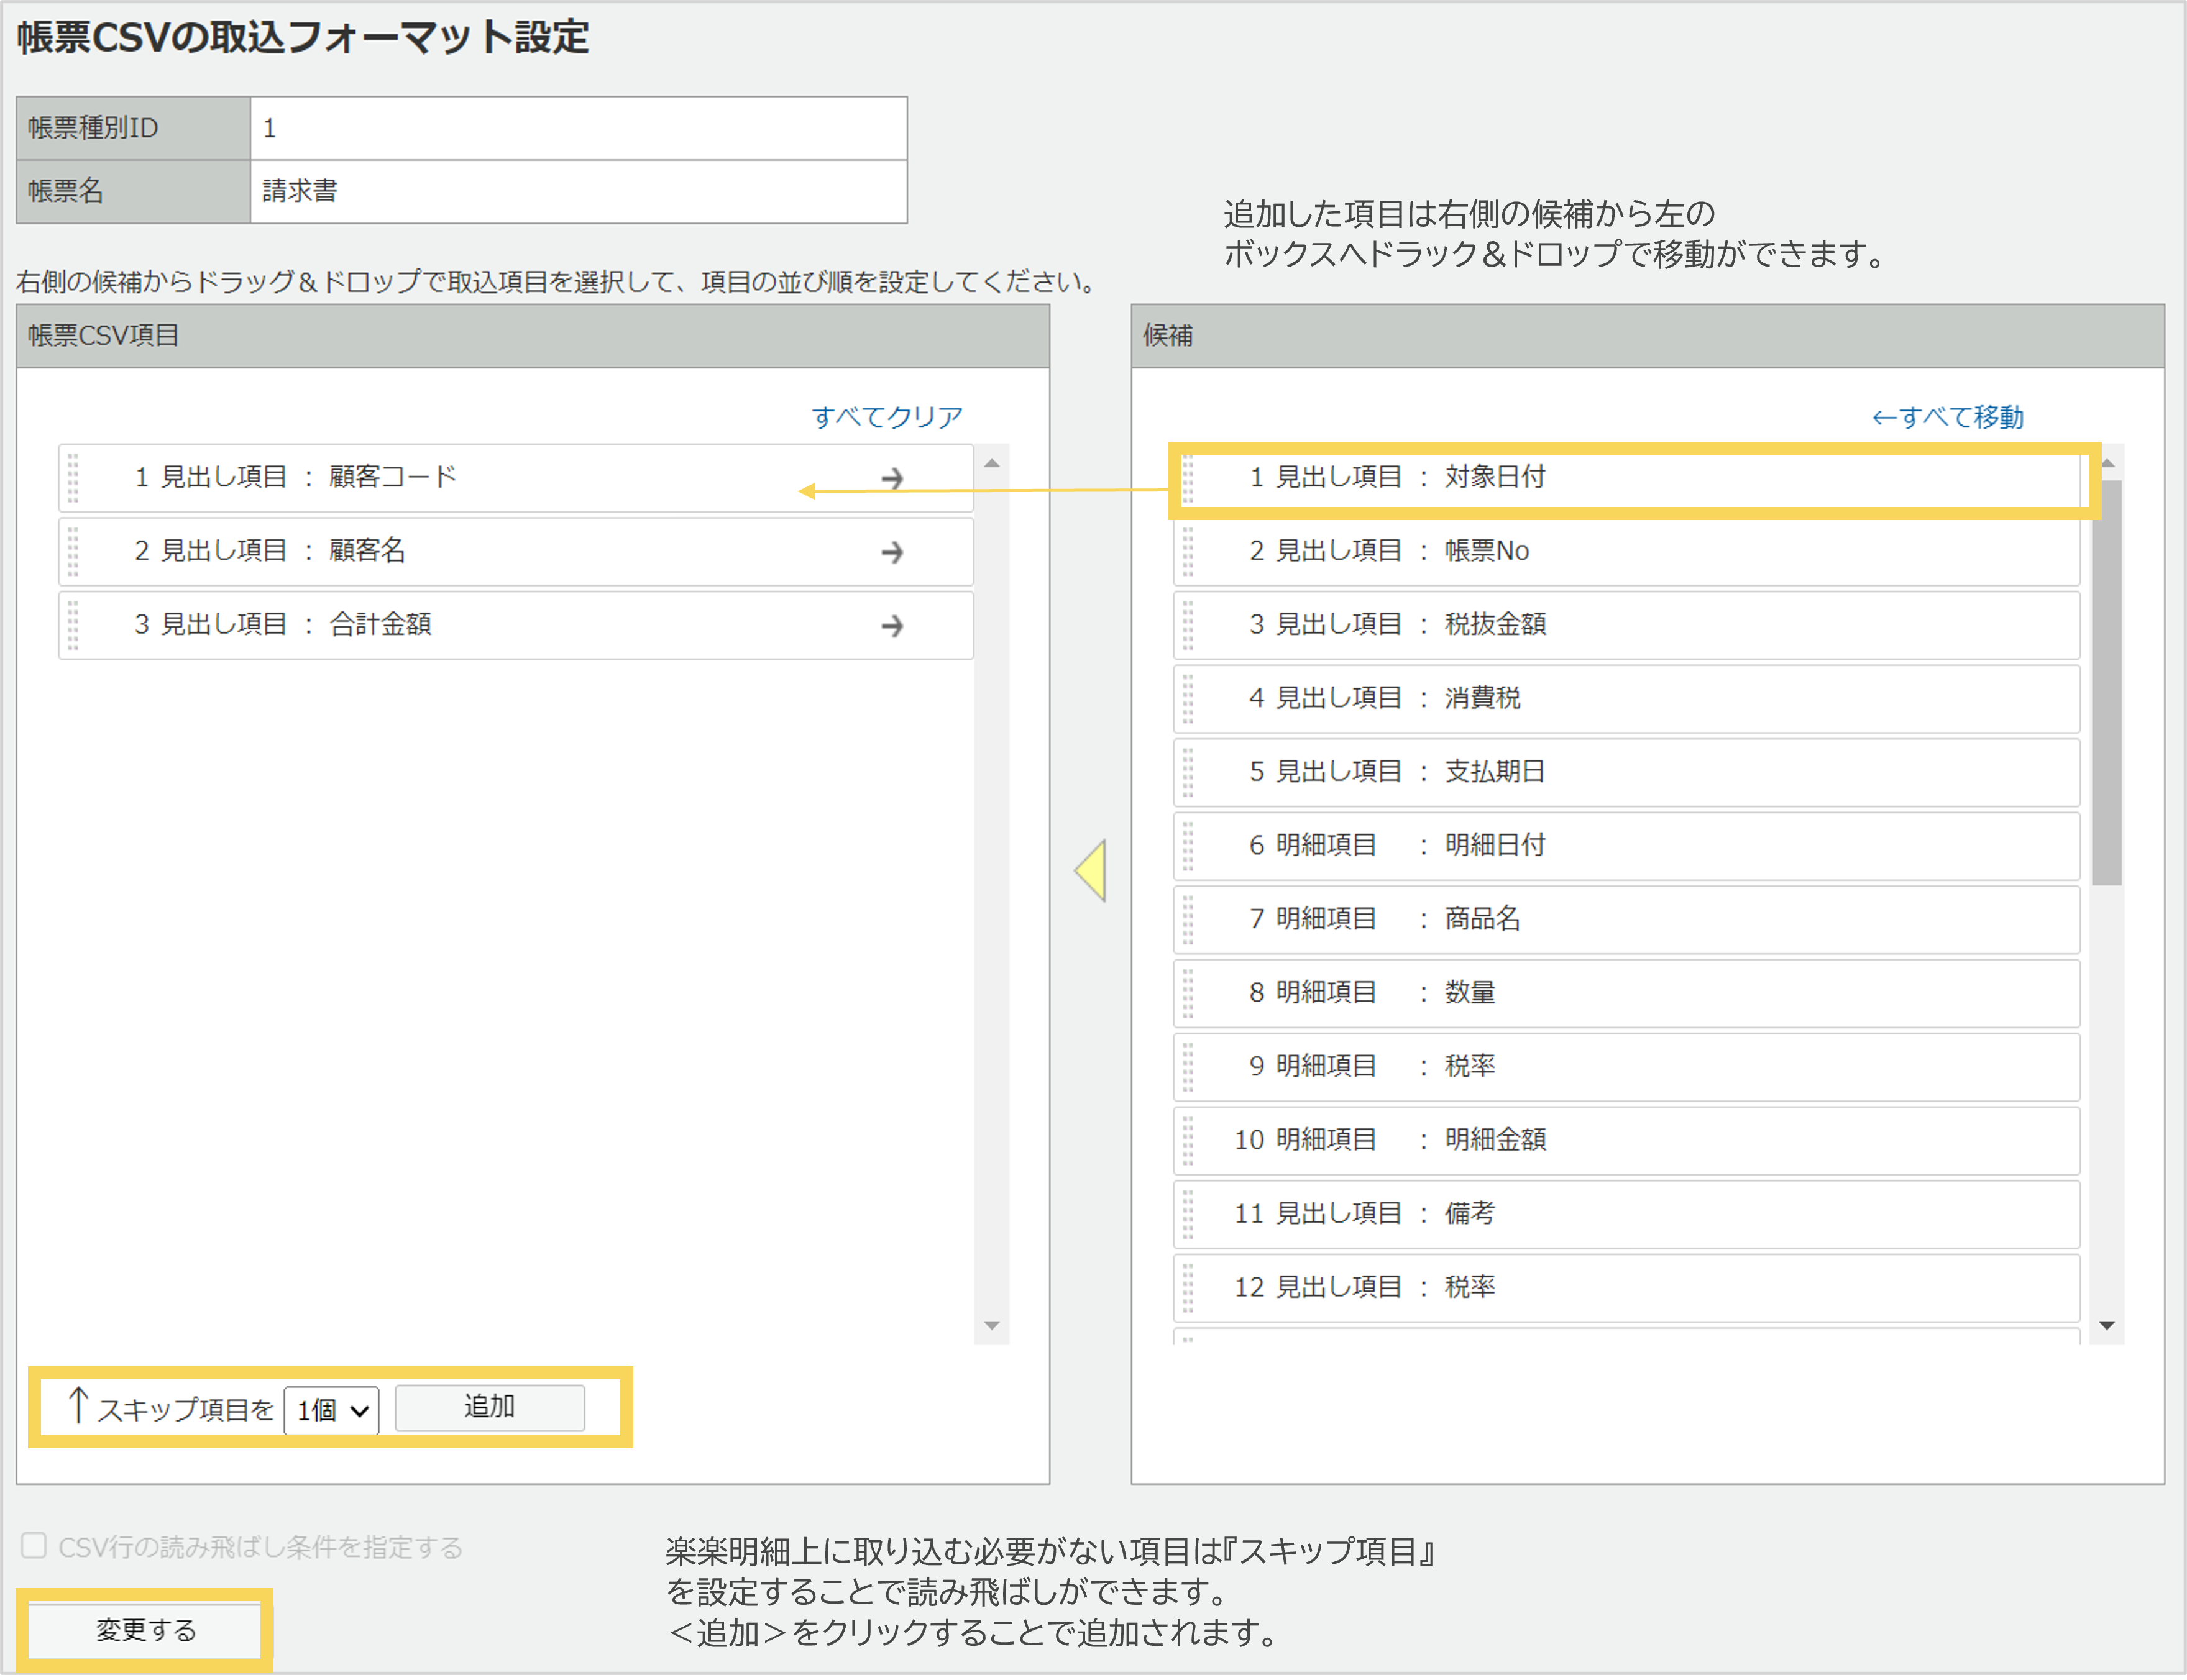2187x1680 pixels.
Task: Open the skip item count dropdown showing 1個
Action: pyautogui.click(x=331, y=1410)
